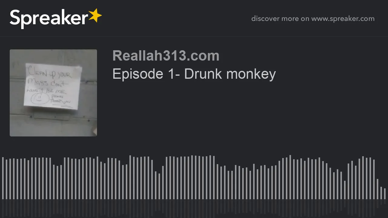Click the Spreaker wordmark logo
This screenshot has width=388, height=218.
[56, 18]
